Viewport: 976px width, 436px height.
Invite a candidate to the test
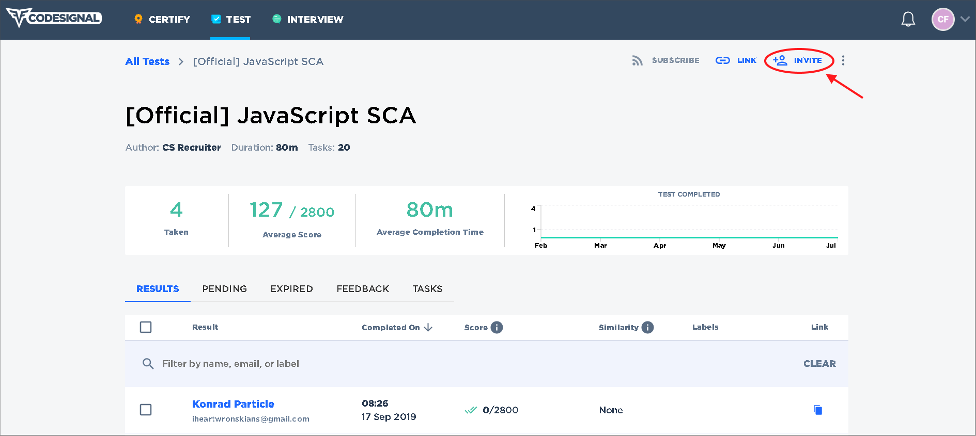click(797, 60)
